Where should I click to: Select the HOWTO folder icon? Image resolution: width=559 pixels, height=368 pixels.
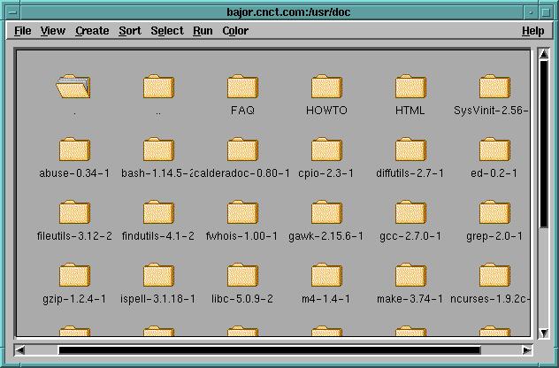326,88
